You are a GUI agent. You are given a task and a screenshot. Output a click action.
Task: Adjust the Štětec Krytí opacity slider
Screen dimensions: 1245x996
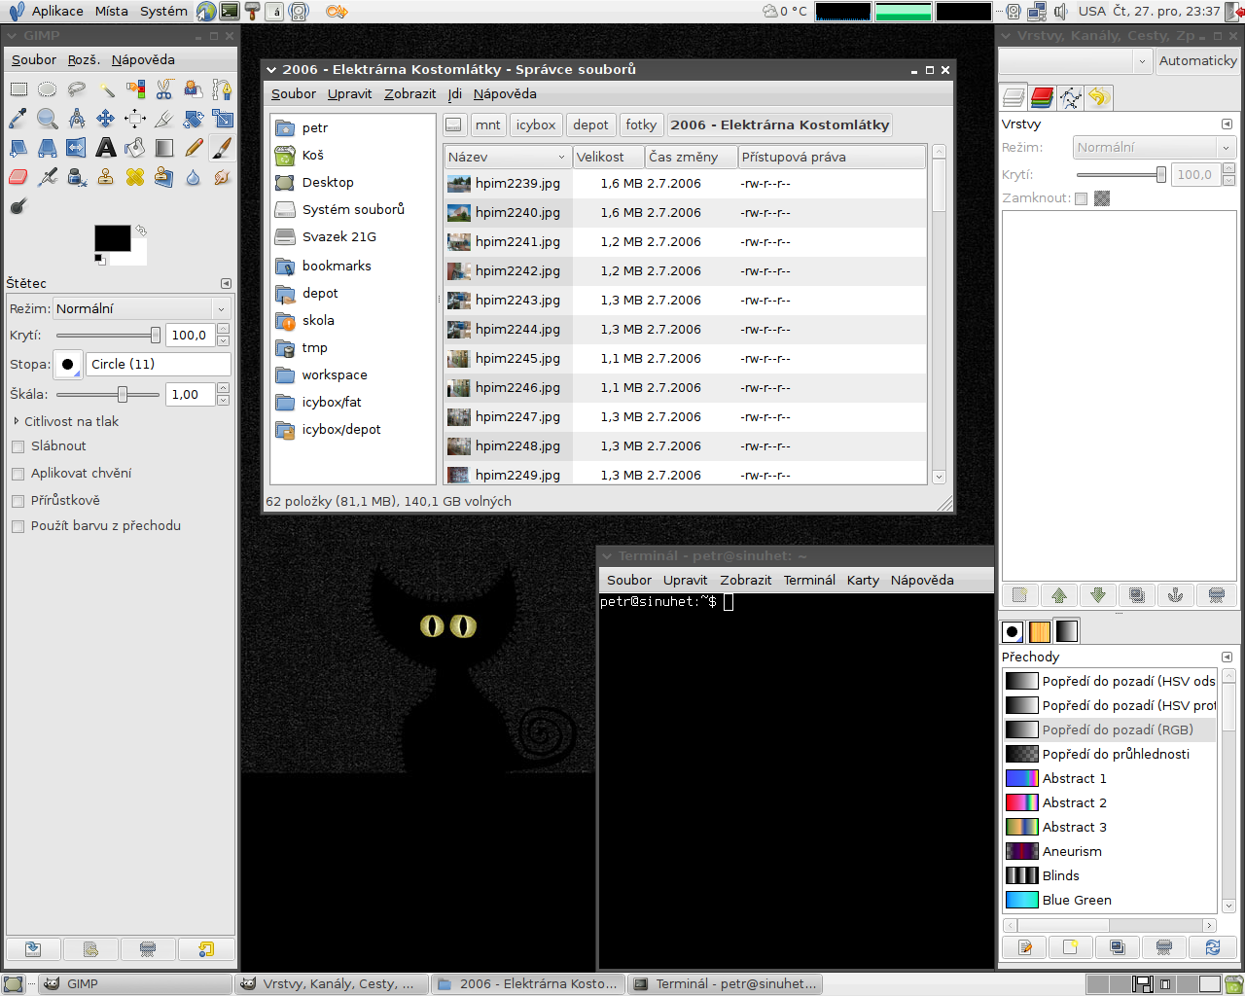coord(108,336)
